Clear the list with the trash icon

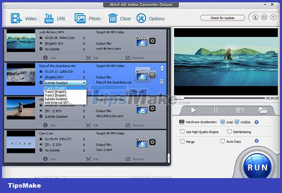pos(113,18)
